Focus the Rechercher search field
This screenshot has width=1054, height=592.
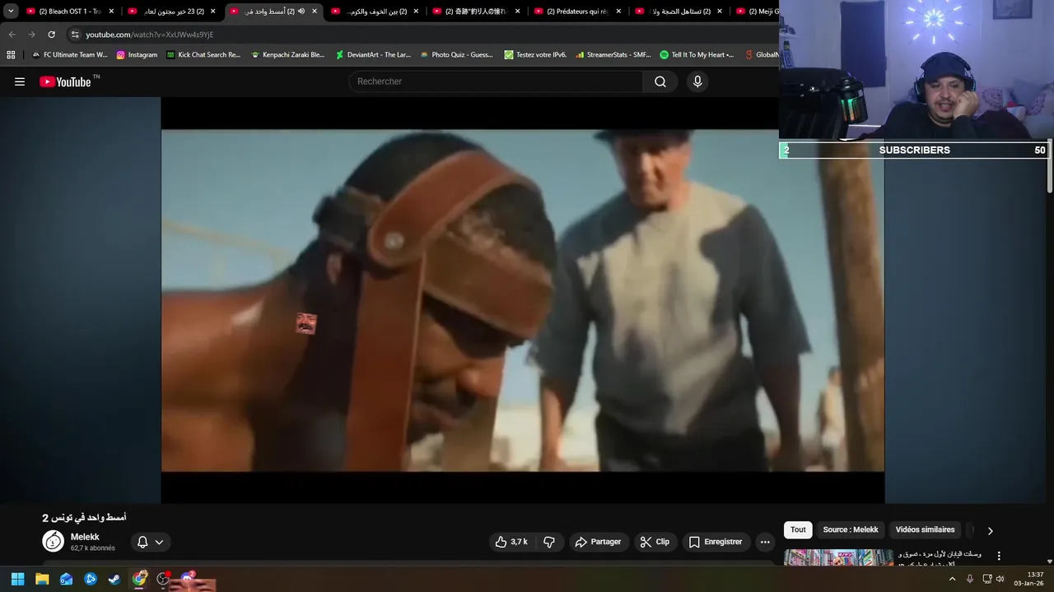click(x=497, y=81)
